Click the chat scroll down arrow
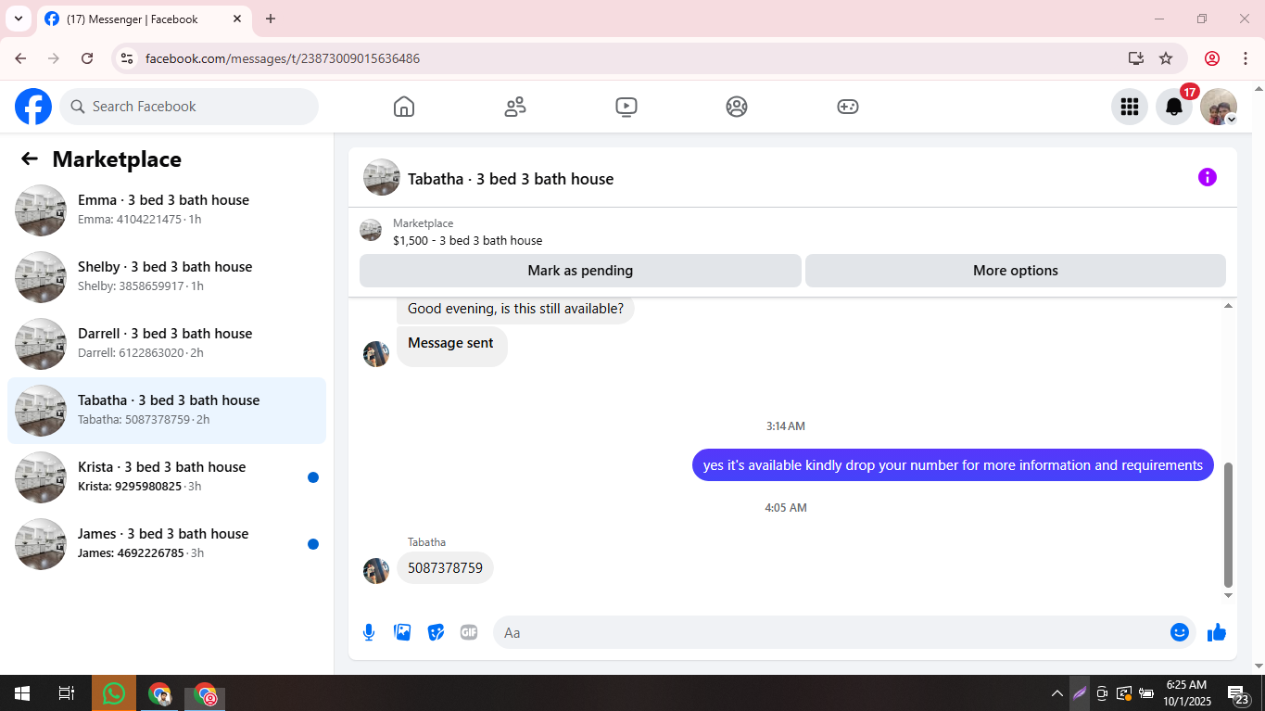1265x711 pixels. 1229,595
